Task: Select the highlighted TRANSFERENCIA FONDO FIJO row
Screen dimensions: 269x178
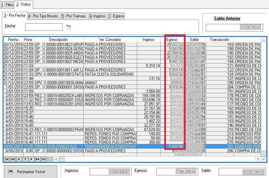Action: [x=110, y=147]
